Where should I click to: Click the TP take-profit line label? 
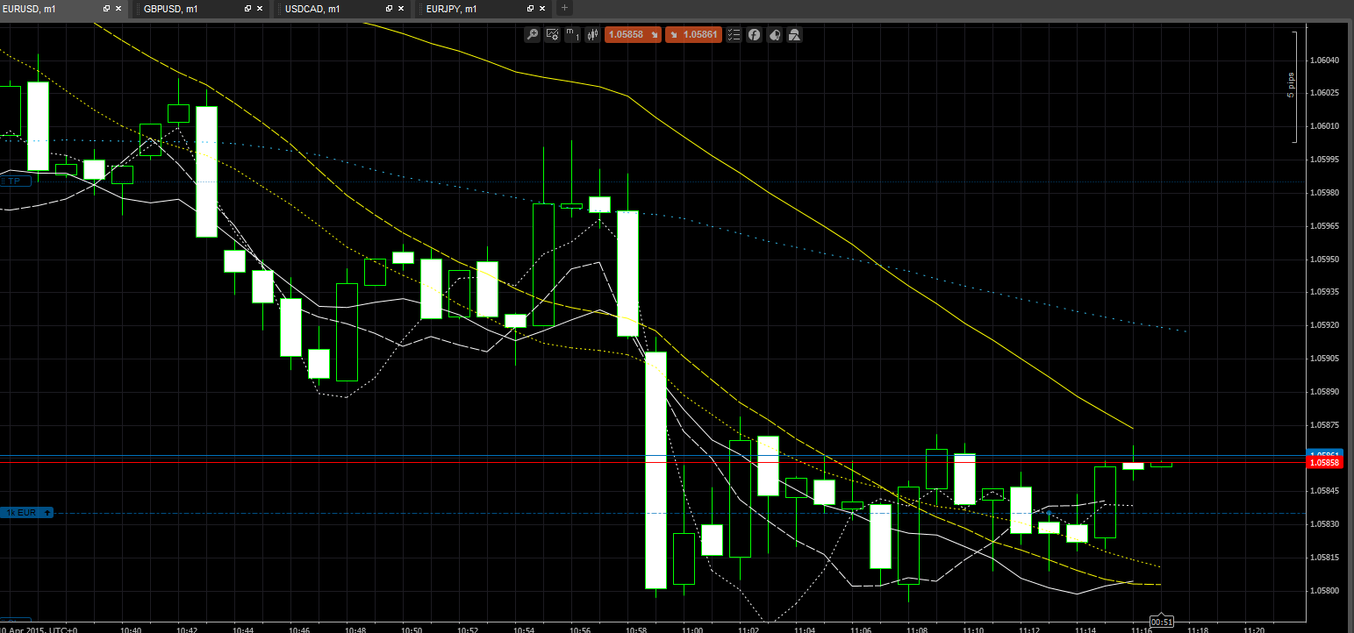(x=15, y=181)
